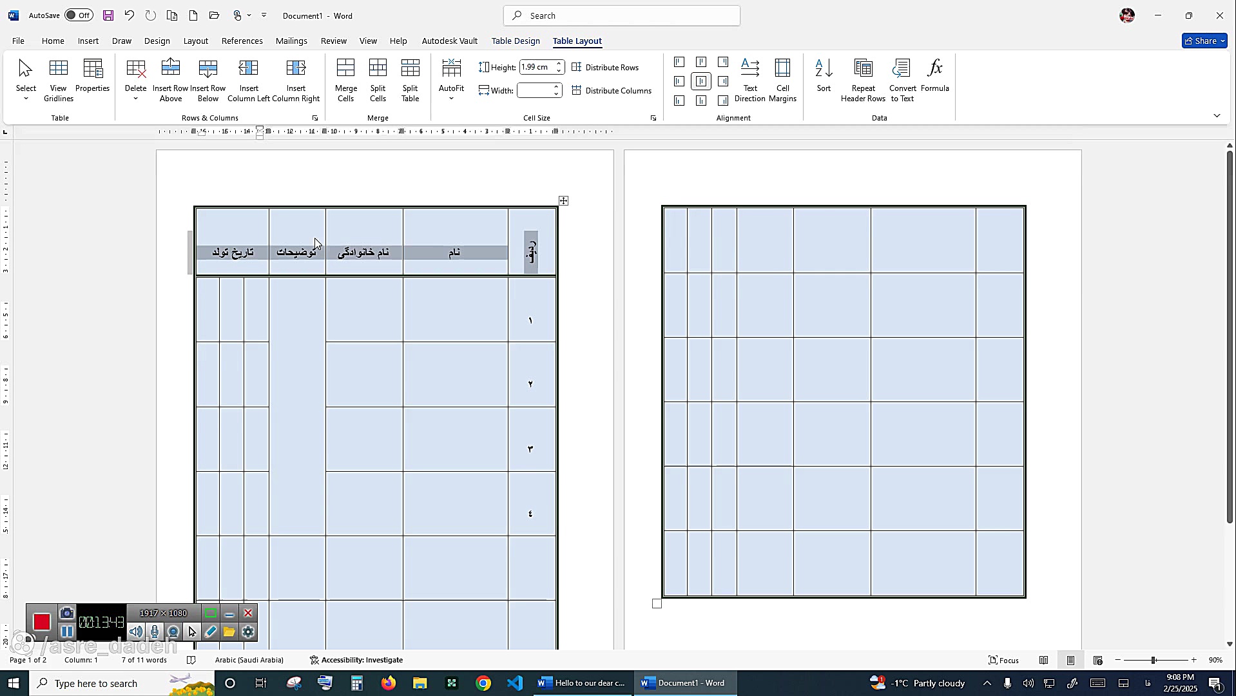Viewport: 1236px width, 696px height.
Task: Open Cell Size dialog launcher
Action: pyautogui.click(x=653, y=118)
